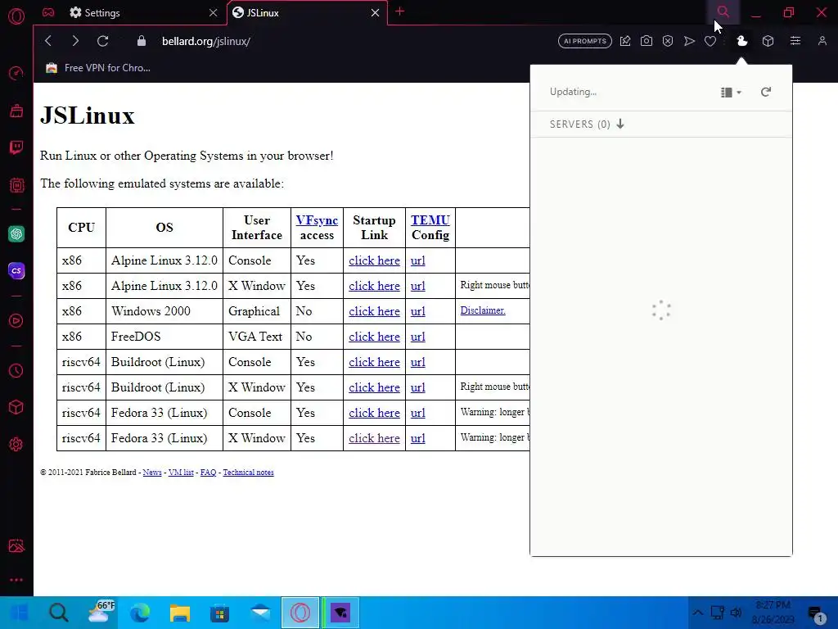Open the Player sidebar icon
This screenshot has height=629, width=838.
coord(16,321)
